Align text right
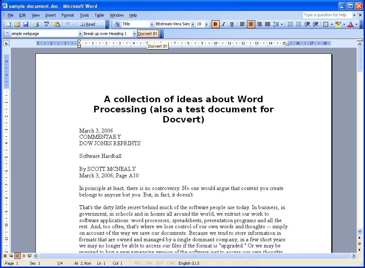Viewport: 365px width, 268px height. [259, 24]
